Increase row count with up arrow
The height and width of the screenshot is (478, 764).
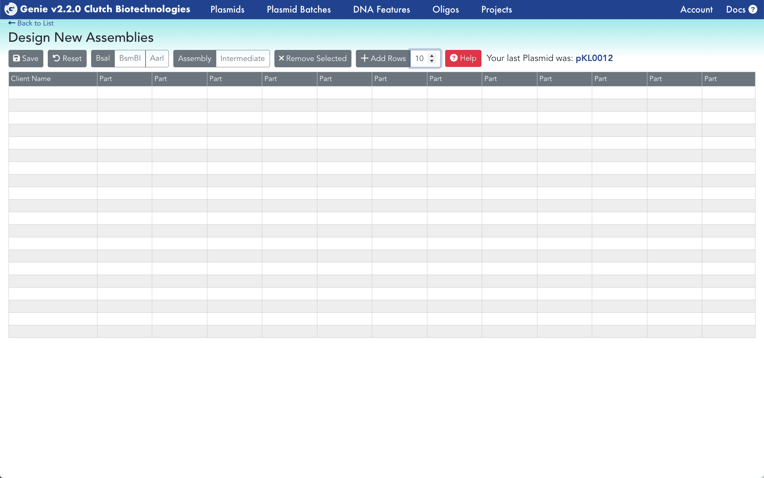pyautogui.click(x=432, y=55)
